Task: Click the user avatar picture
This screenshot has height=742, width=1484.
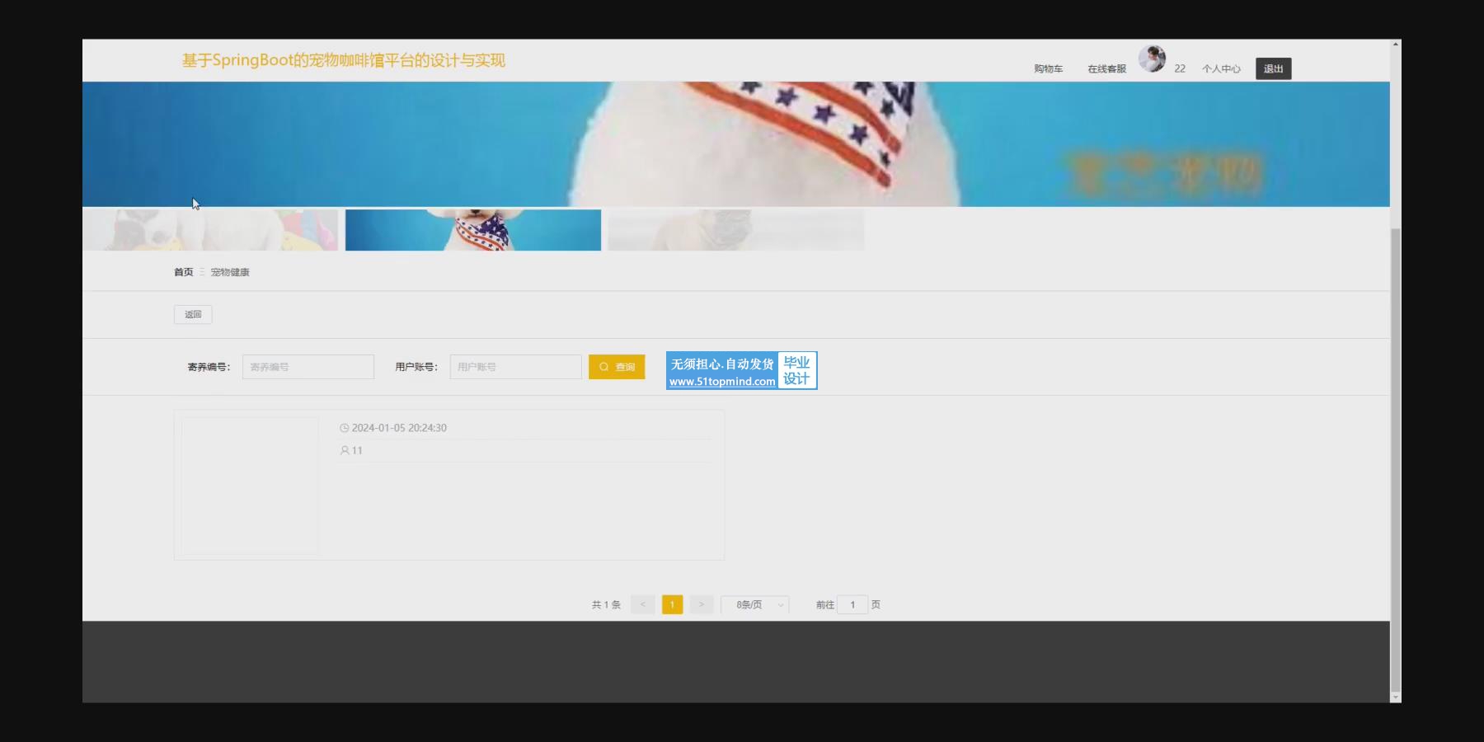Action: [x=1152, y=59]
